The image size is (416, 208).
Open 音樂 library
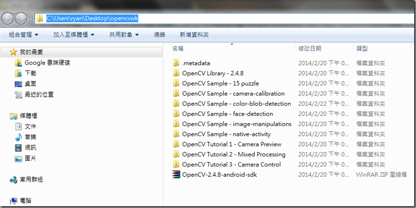point(30,137)
